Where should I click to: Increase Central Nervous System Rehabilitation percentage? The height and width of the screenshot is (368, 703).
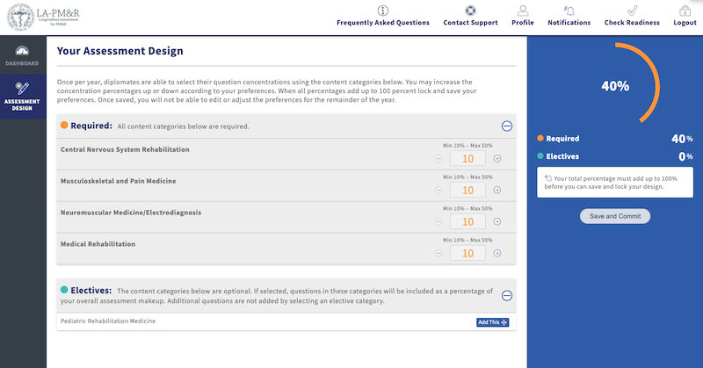pos(497,159)
